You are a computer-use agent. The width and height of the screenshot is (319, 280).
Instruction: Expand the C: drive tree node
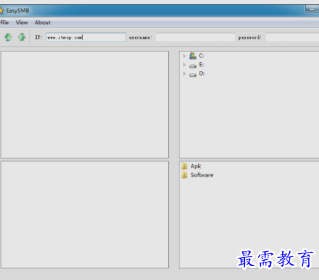184,55
